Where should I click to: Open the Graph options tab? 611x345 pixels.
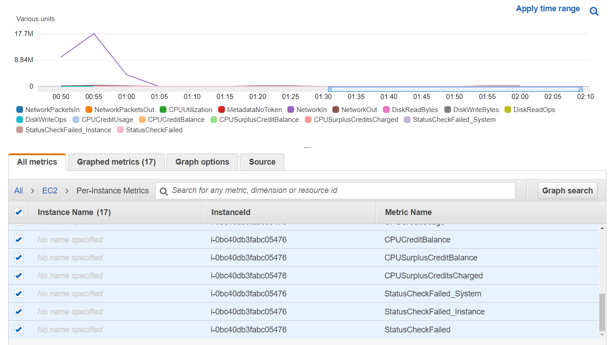pyautogui.click(x=202, y=162)
